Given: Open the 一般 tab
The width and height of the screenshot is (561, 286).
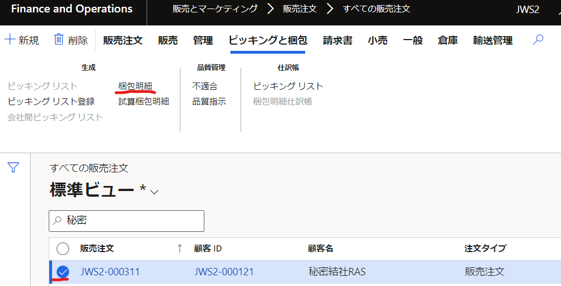Looking at the screenshot, I should pos(413,40).
